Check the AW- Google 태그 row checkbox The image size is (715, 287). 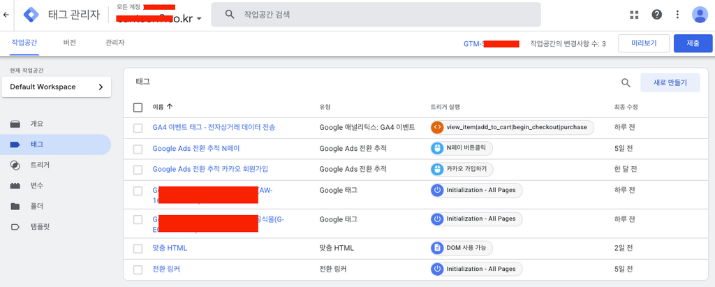[x=138, y=191]
